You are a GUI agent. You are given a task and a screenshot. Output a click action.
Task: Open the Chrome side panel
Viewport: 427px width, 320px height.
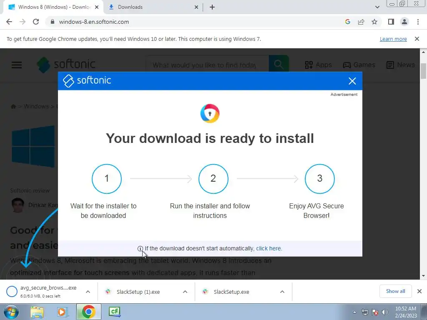[x=391, y=22]
